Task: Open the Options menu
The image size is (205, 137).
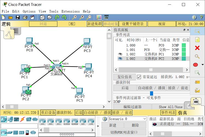Action: point(29,11)
